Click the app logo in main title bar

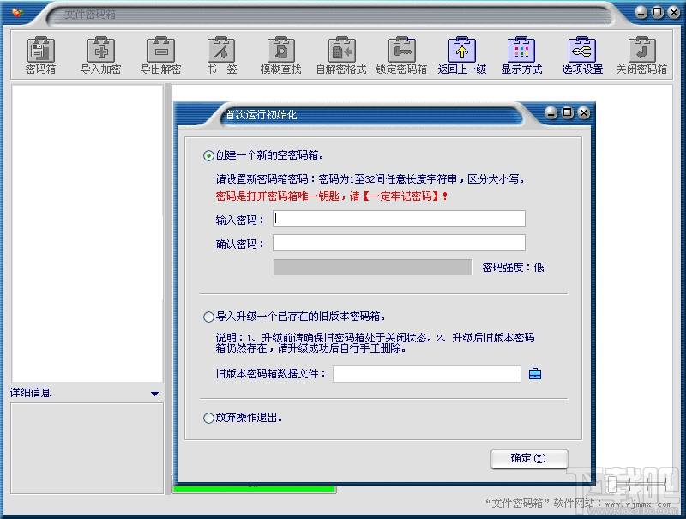(18, 13)
